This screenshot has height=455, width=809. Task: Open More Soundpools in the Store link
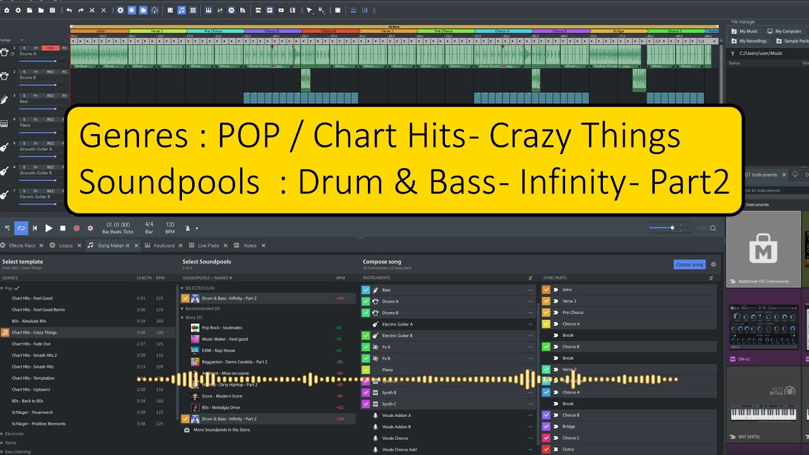(222, 430)
